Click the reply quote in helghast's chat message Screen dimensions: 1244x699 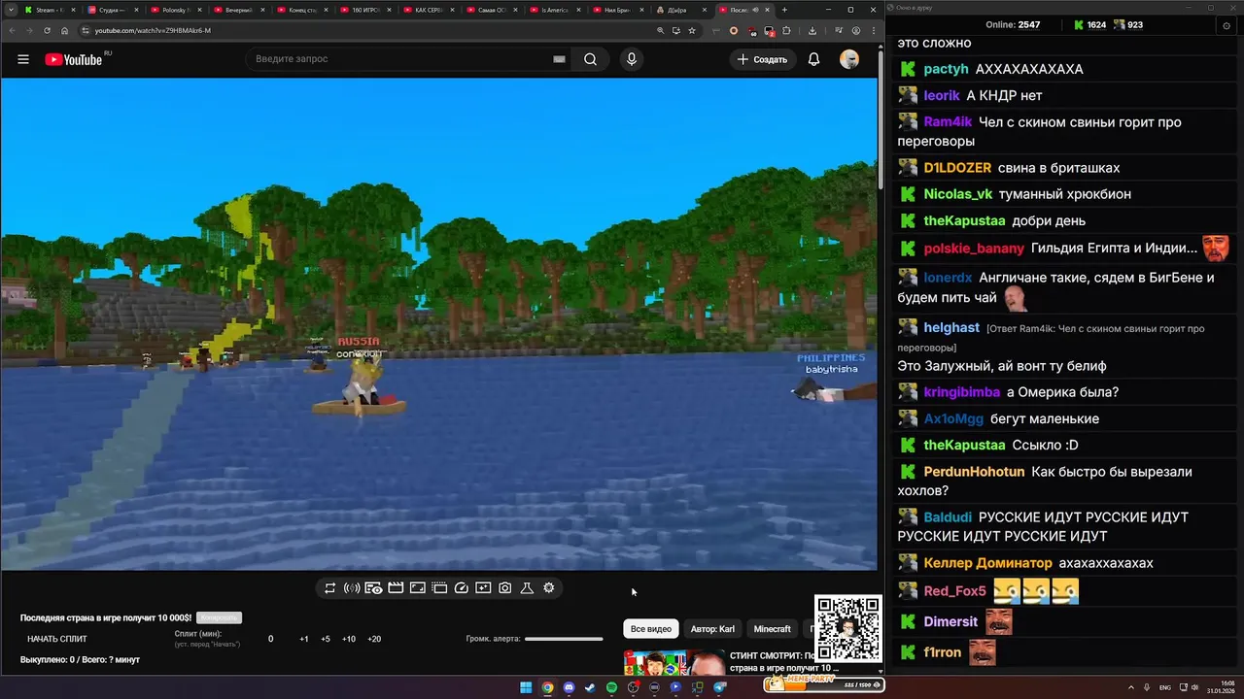[1051, 337]
